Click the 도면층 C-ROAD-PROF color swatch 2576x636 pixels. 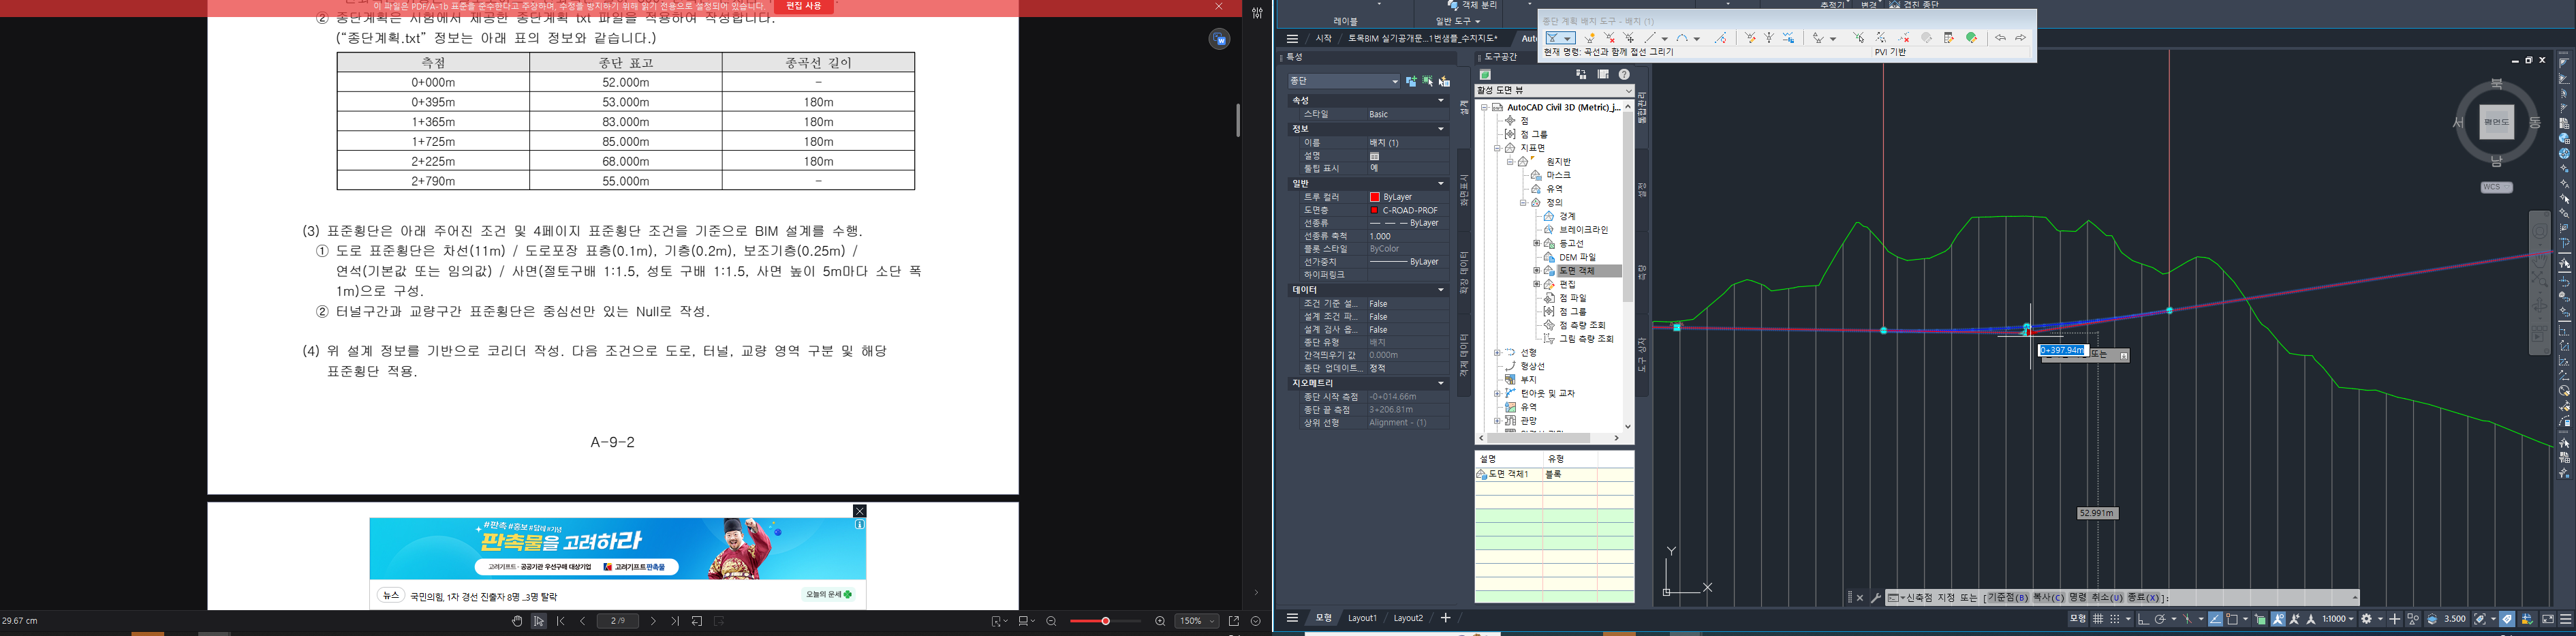1375,210
